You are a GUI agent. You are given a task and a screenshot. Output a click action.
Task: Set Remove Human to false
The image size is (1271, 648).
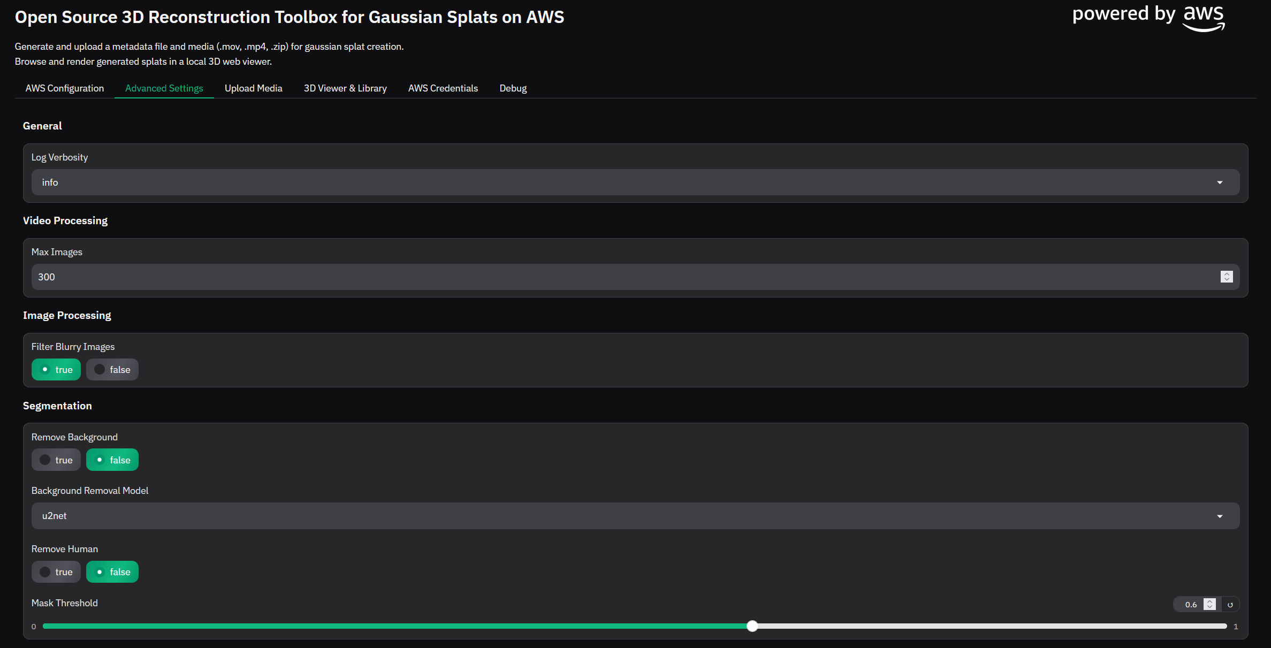point(112,572)
